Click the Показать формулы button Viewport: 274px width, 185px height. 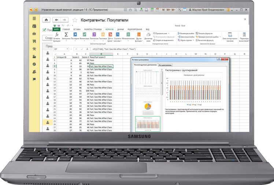(204, 33)
